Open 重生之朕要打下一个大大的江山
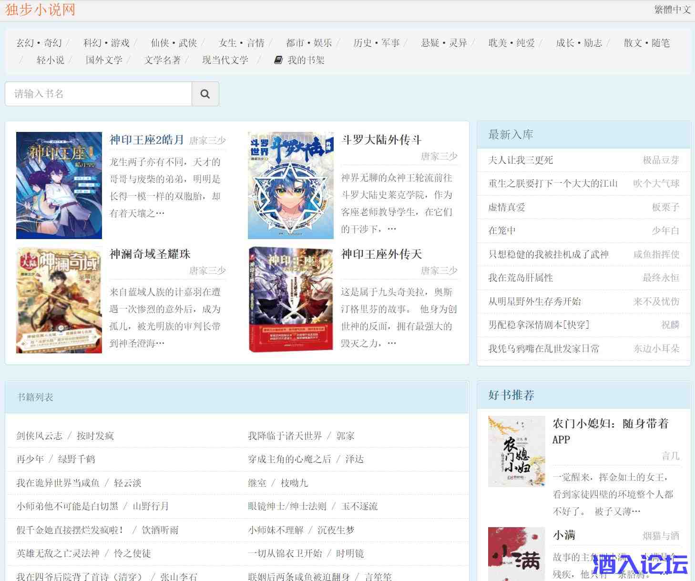The height and width of the screenshot is (581, 695). pyautogui.click(x=553, y=183)
